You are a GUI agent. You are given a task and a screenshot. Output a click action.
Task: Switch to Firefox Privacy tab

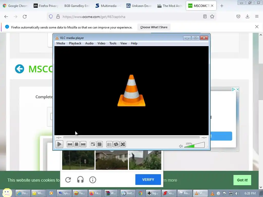click(46, 6)
